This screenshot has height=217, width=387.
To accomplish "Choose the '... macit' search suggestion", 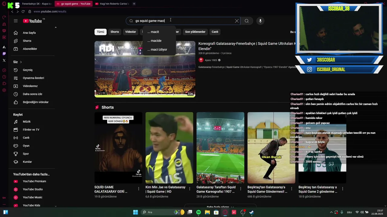I will pos(159,32).
